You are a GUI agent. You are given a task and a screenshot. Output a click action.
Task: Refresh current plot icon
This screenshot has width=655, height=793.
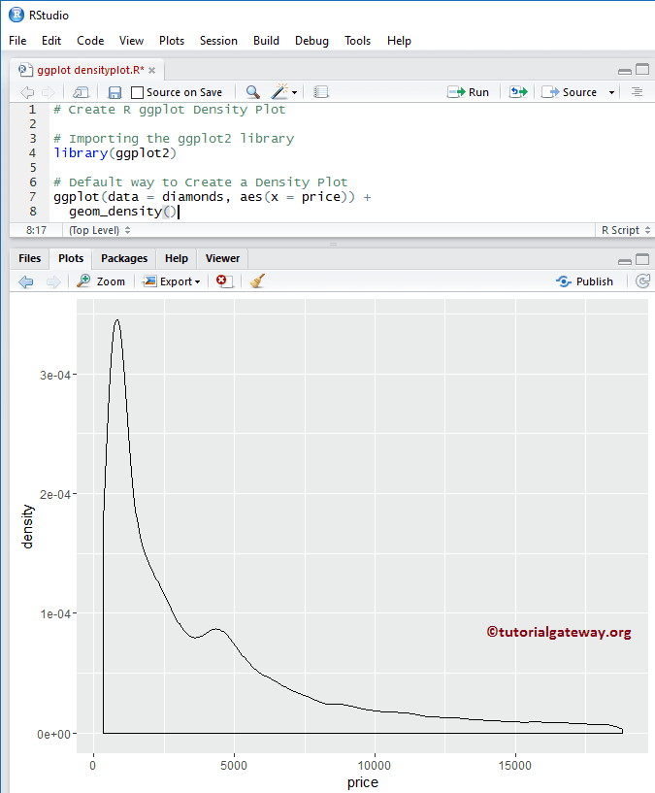[642, 281]
